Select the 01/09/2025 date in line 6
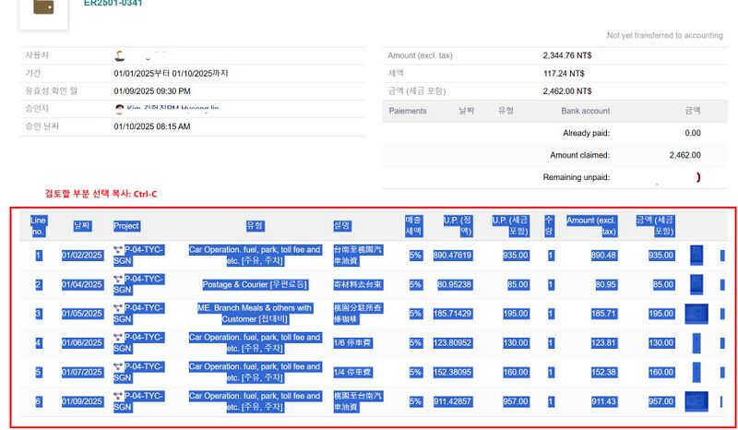 81,401
